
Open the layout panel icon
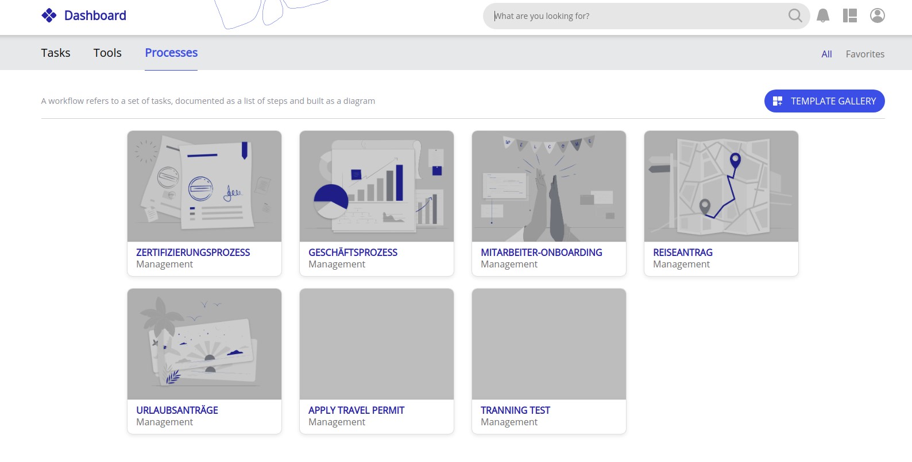click(x=850, y=15)
